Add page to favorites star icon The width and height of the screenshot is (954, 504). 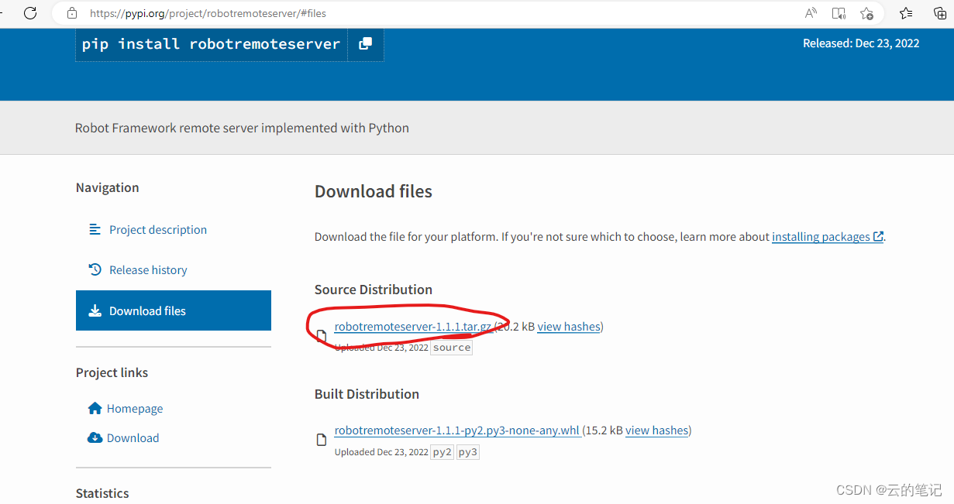(x=866, y=13)
